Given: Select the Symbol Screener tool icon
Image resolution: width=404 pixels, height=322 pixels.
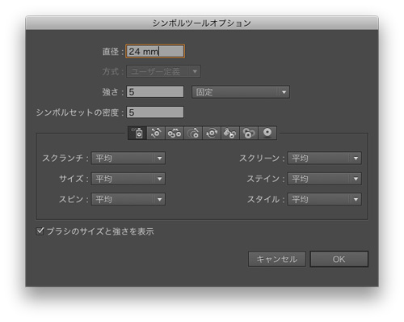Looking at the screenshot, I should point(249,133).
